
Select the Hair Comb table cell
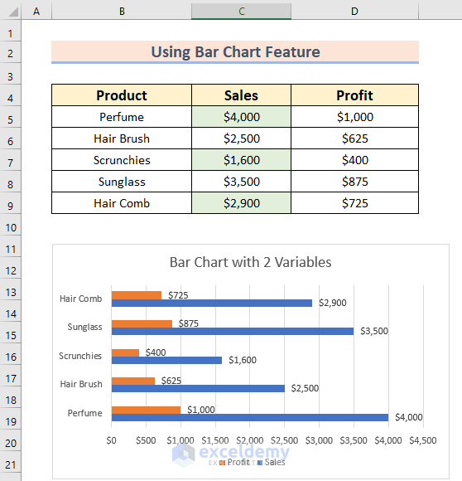(122, 203)
